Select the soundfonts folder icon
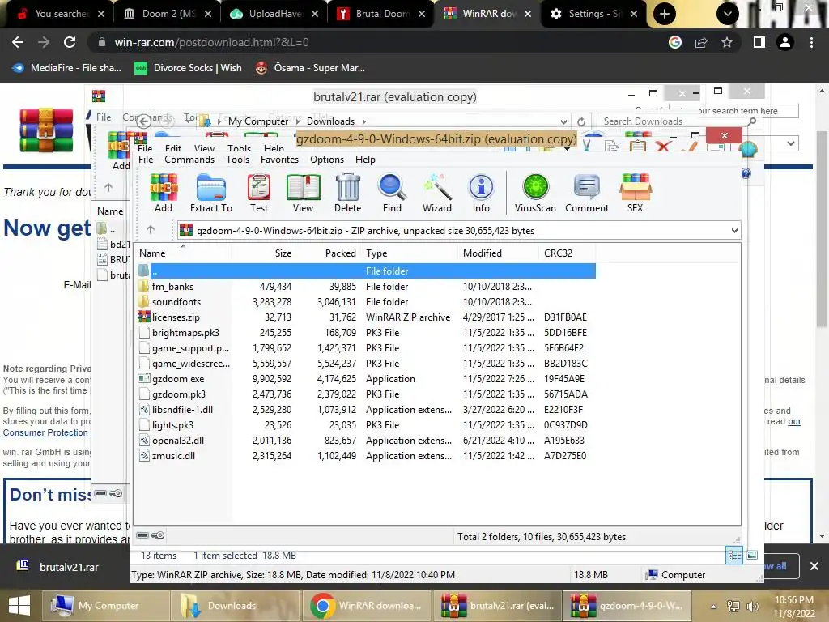This screenshot has height=622, width=829. coord(144,301)
